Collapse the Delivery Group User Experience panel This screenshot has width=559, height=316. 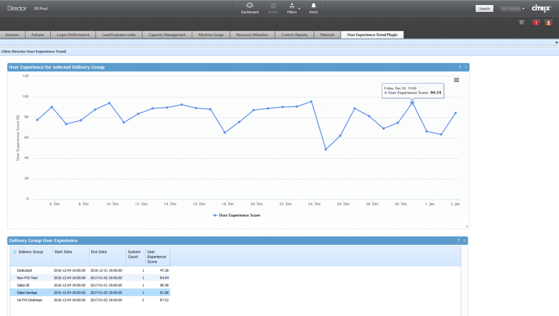click(464, 241)
